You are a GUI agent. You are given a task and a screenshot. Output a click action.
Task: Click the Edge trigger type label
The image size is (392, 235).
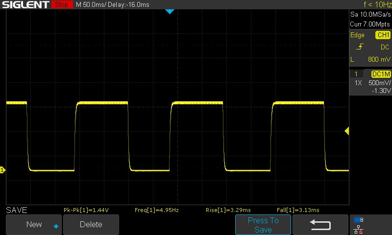pyautogui.click(x=357, y=35)
